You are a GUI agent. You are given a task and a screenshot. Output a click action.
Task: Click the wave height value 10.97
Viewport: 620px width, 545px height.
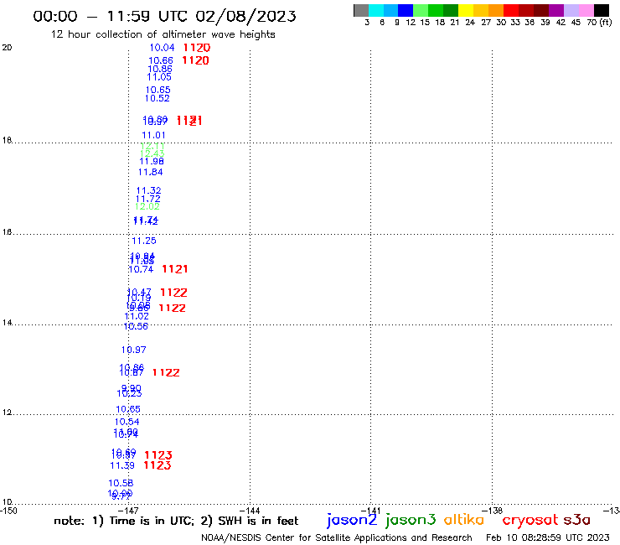pos(134,350)
